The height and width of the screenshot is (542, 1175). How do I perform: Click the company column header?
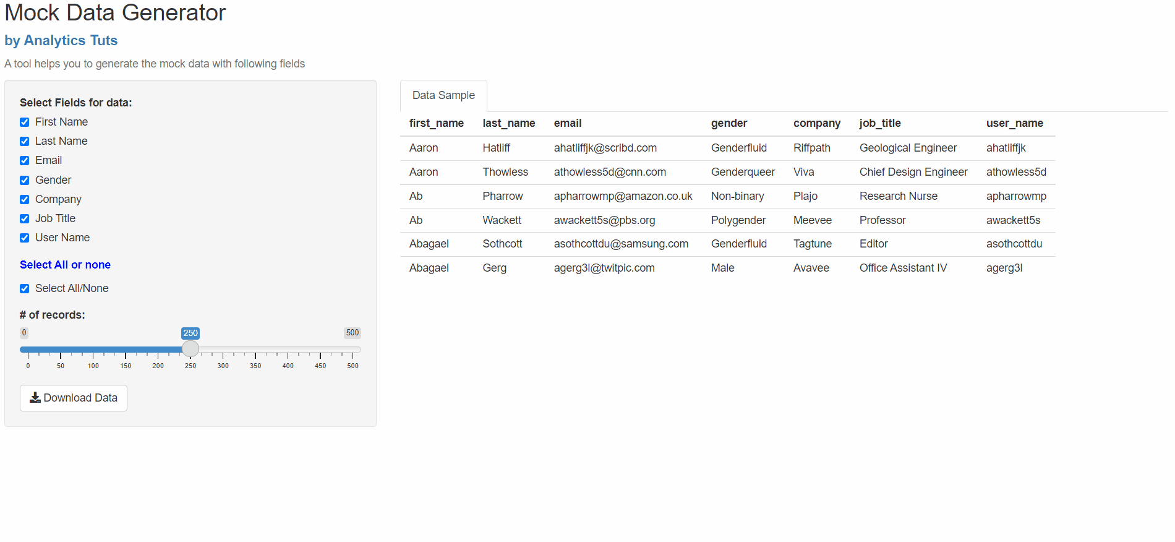(x=817, y=123)
